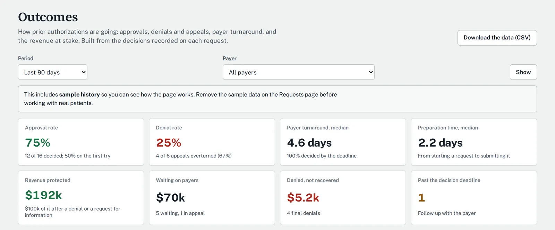Screen dimensions: 555x230
Task: Click the $5.2k denied value
Action: 303,197
